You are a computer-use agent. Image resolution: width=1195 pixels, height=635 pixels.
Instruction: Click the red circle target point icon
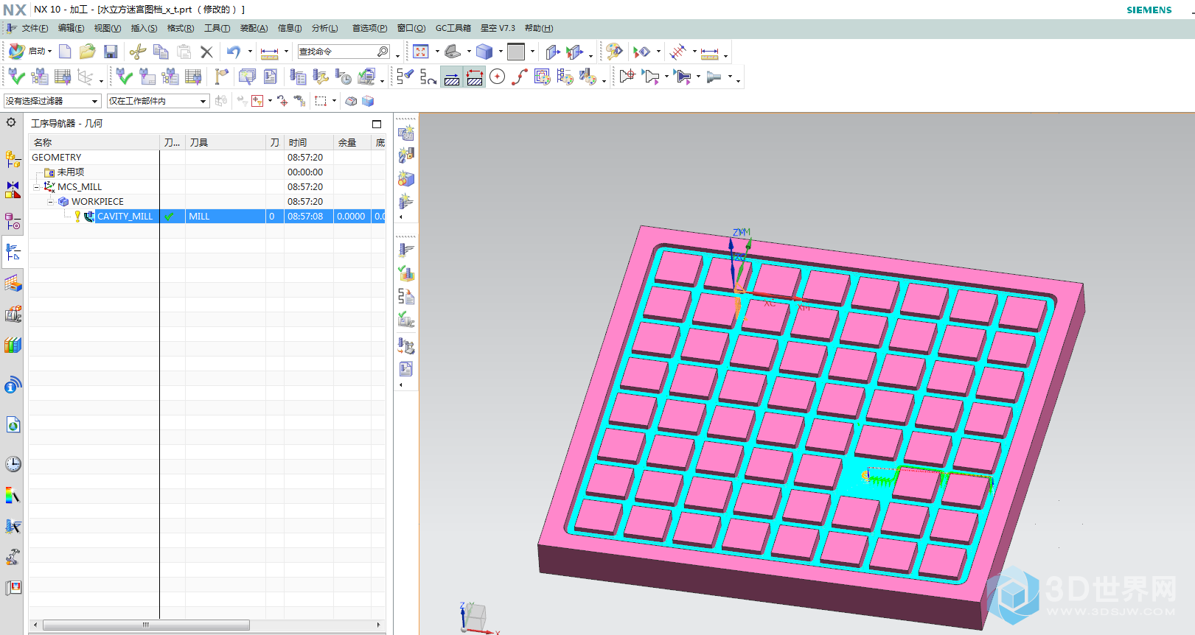click(x=498, y=77)
